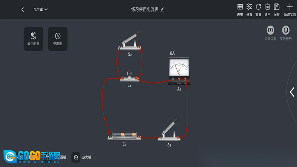
Task: Expand the right side panel arrow
Action: (x=292, y=92)
